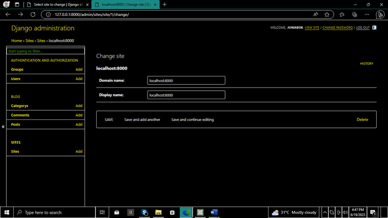Click the Delete link

point(363,120)
